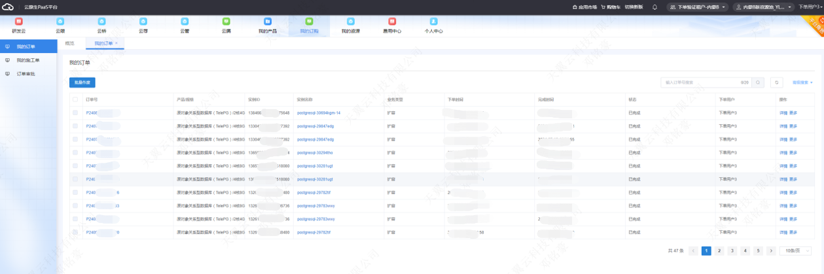Image resolution: width=824 pixels, height=274 pixels.
Task: Click the 下单时间 column header
Action: point(456,99)
